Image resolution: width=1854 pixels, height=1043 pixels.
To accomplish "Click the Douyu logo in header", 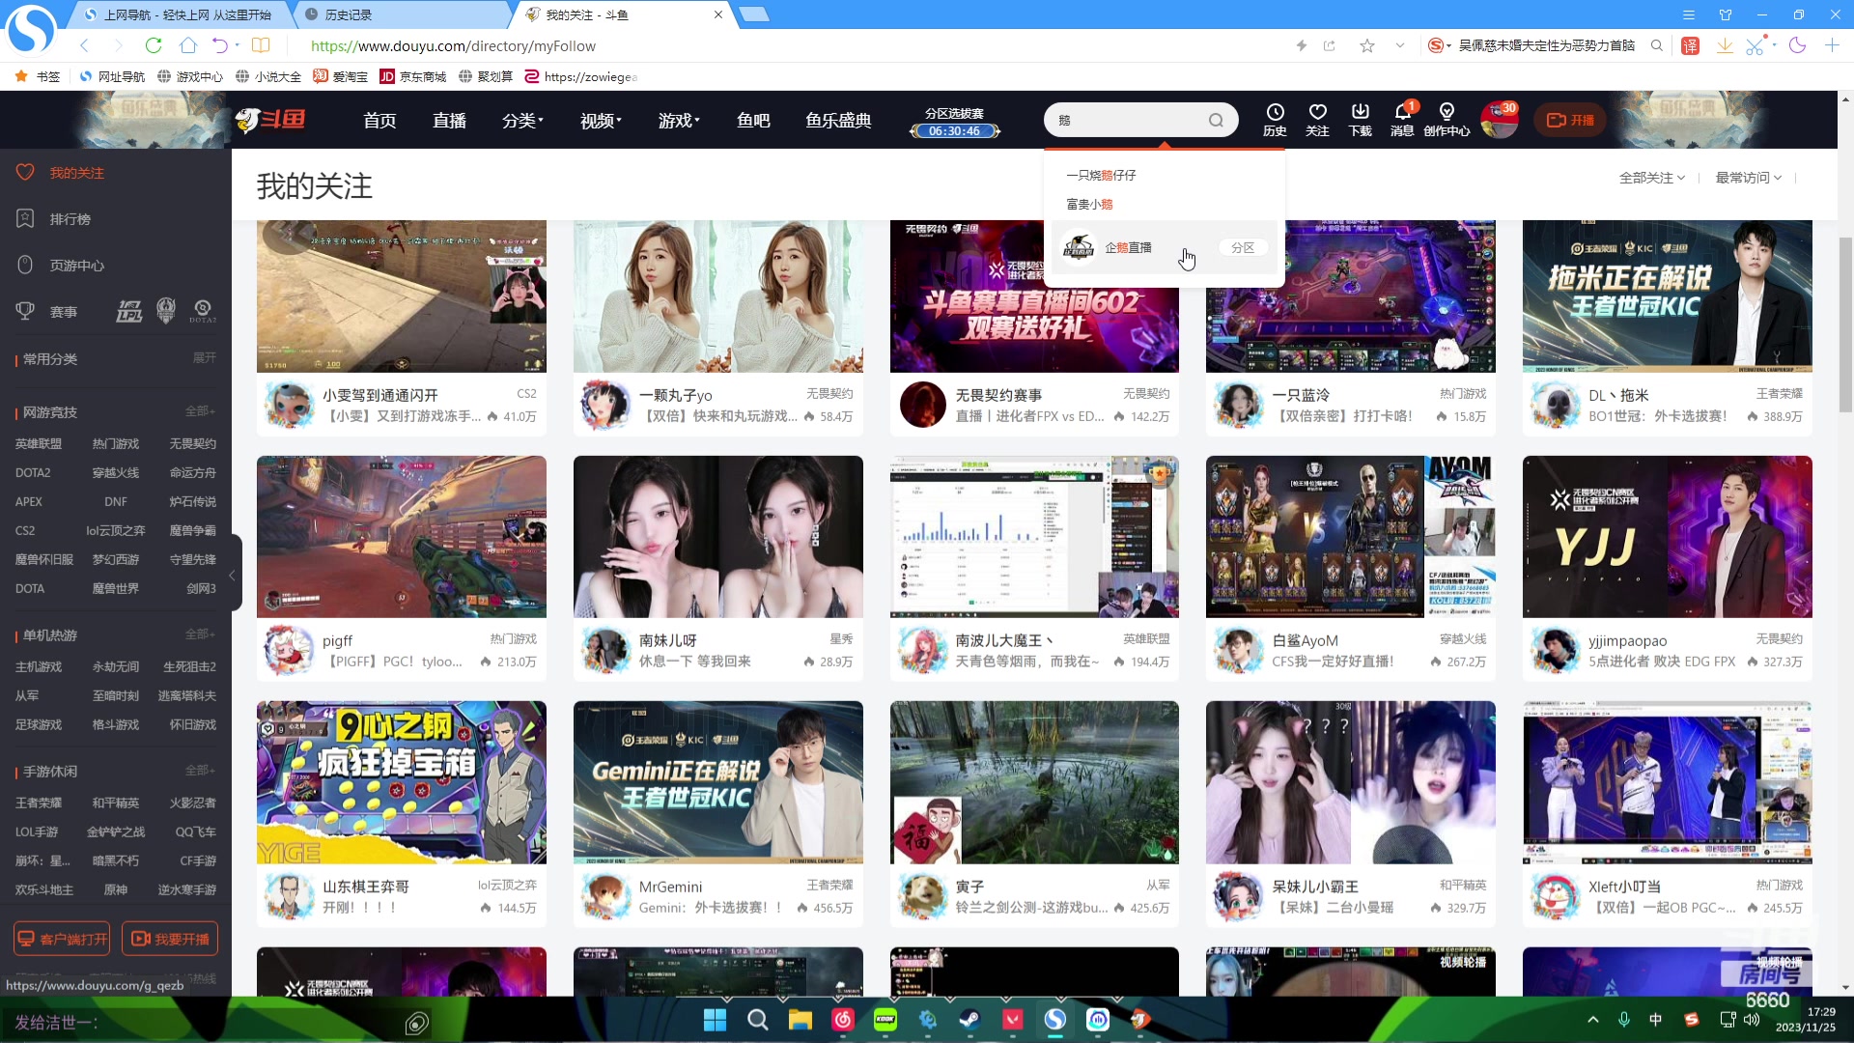I will [270, 120].
